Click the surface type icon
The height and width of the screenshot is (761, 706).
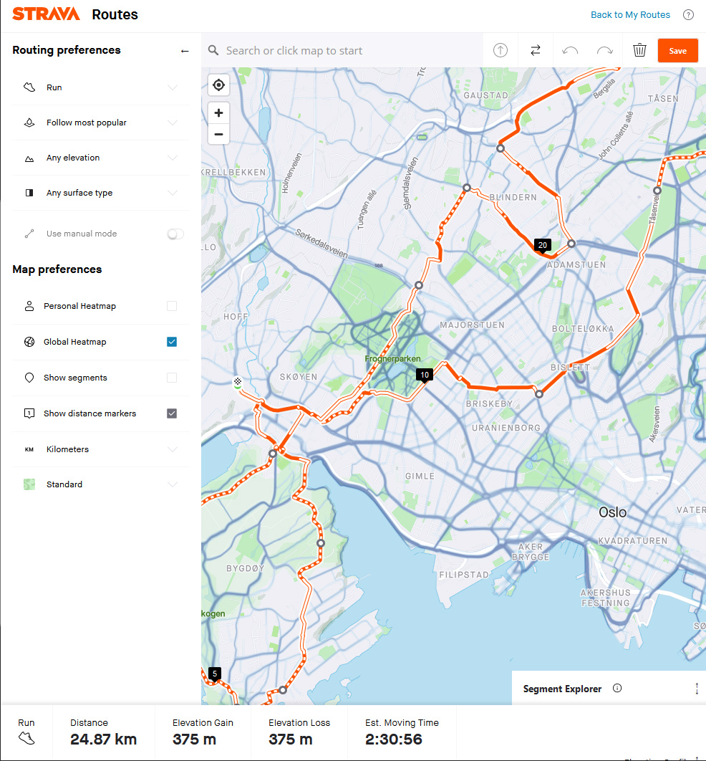coord(29,193)
